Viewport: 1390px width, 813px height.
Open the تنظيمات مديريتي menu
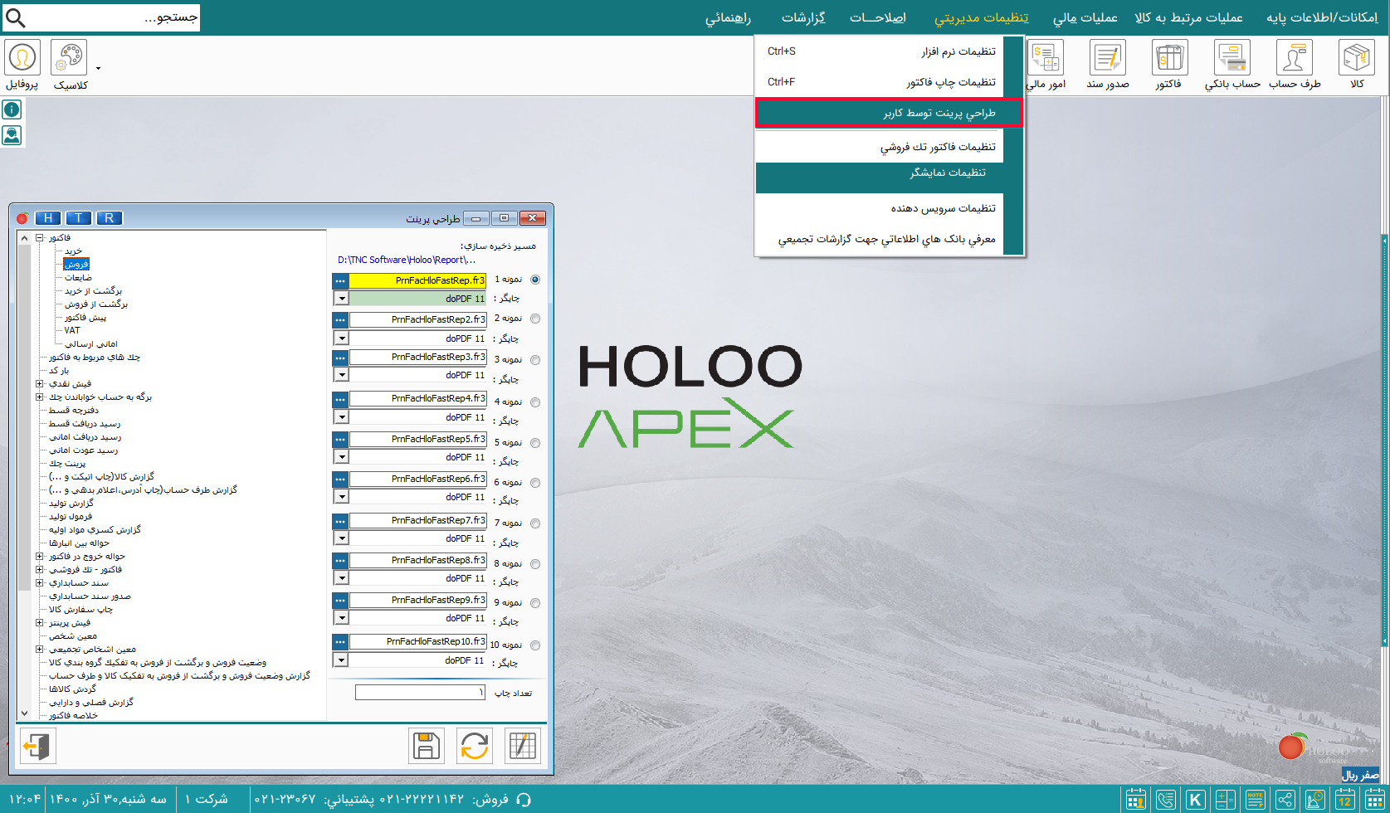tap(981, 17)
